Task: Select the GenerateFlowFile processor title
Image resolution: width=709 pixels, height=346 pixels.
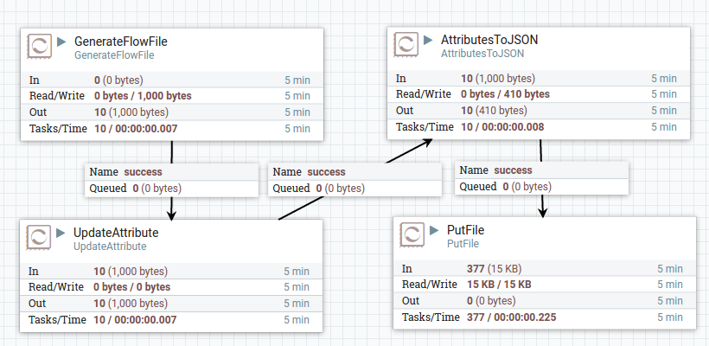Action: coord(121,42)
